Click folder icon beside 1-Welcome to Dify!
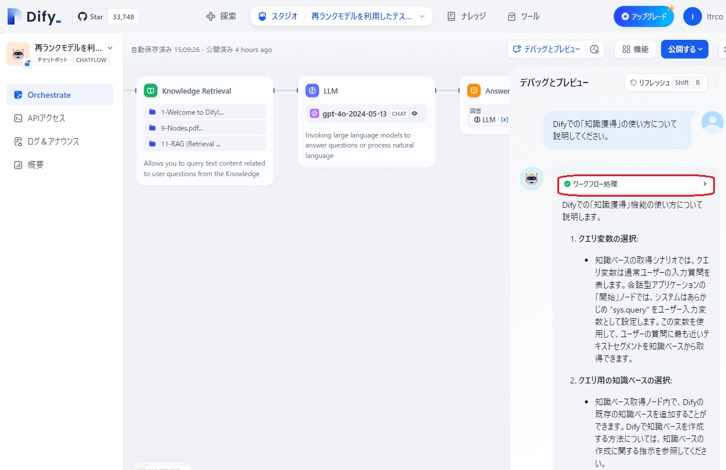Screen dimensions: 726x470 click(152, 112)
